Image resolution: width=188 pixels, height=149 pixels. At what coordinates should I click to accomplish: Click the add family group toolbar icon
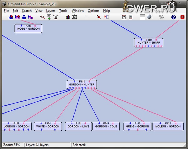[x=17, y=17]
